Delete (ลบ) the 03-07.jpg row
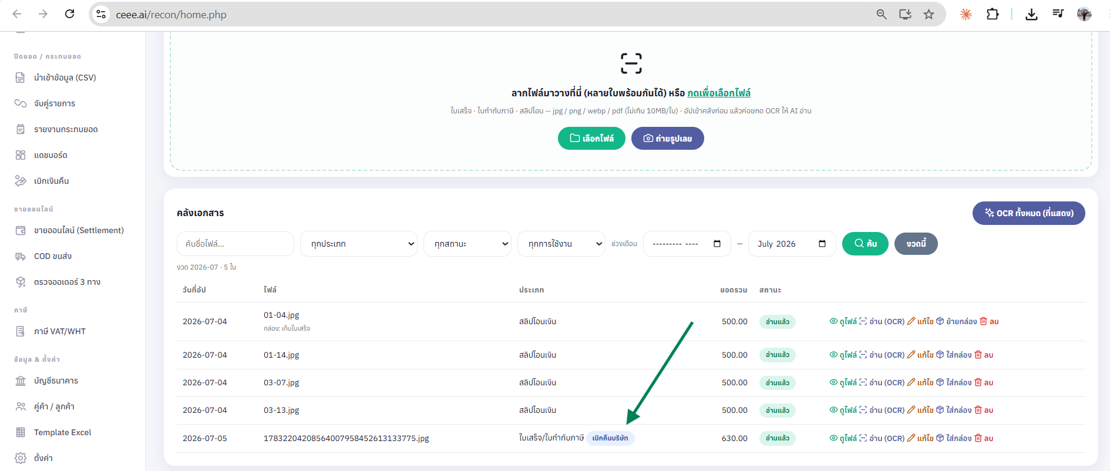Screen dimensions: 1110x471 984,382
